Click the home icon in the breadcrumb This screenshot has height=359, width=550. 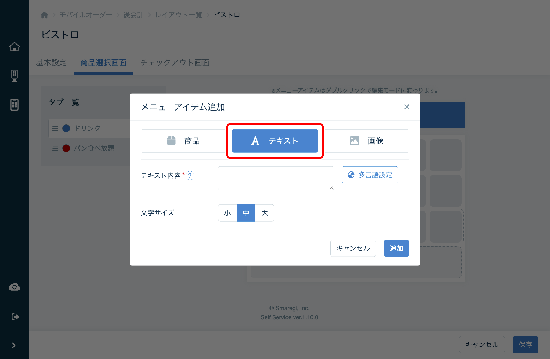pyautogui.click(x=44, y=15)
